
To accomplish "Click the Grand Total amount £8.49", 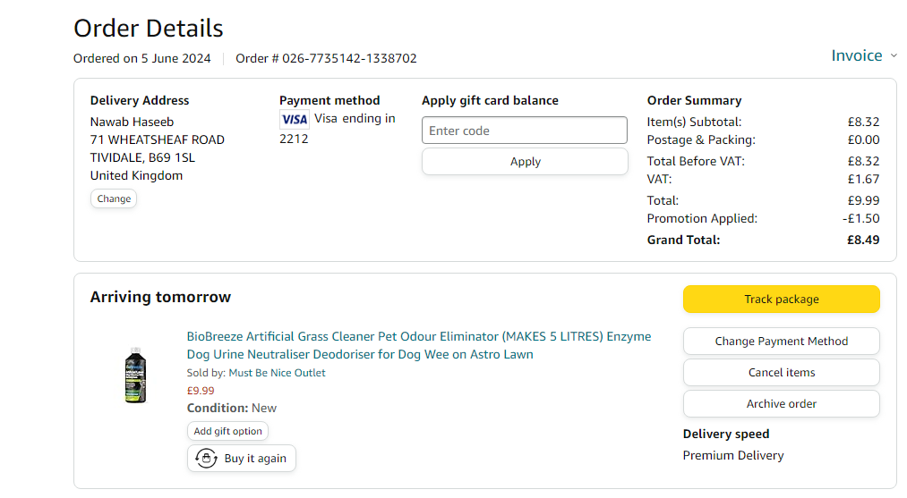I will (x=863, y=240).
